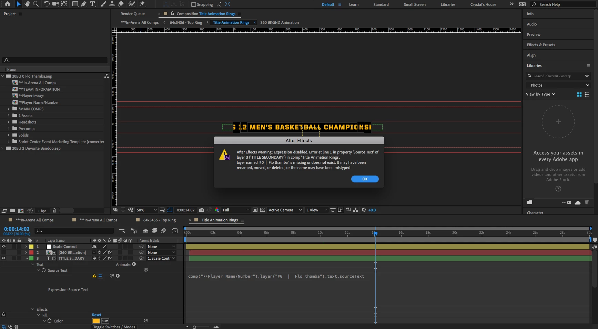Click the orange Fill Color swatch
The image size is (598, 329).
(x=96, y=321)
